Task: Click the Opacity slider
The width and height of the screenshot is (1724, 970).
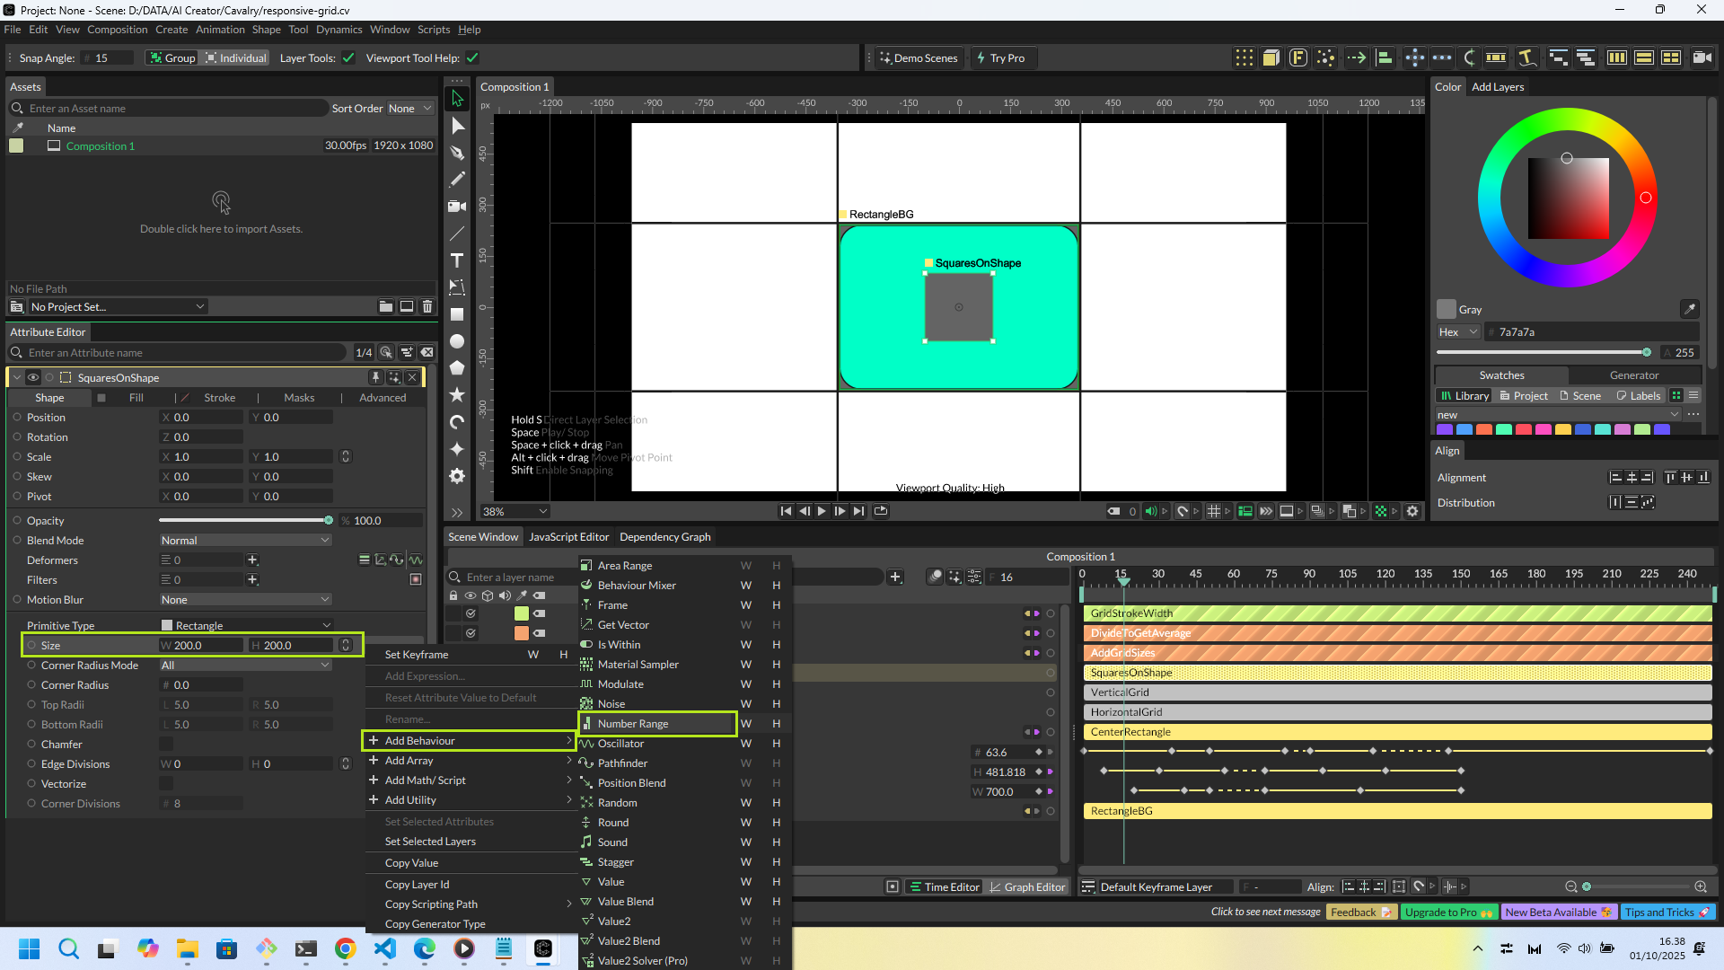Action: [244, 521]
